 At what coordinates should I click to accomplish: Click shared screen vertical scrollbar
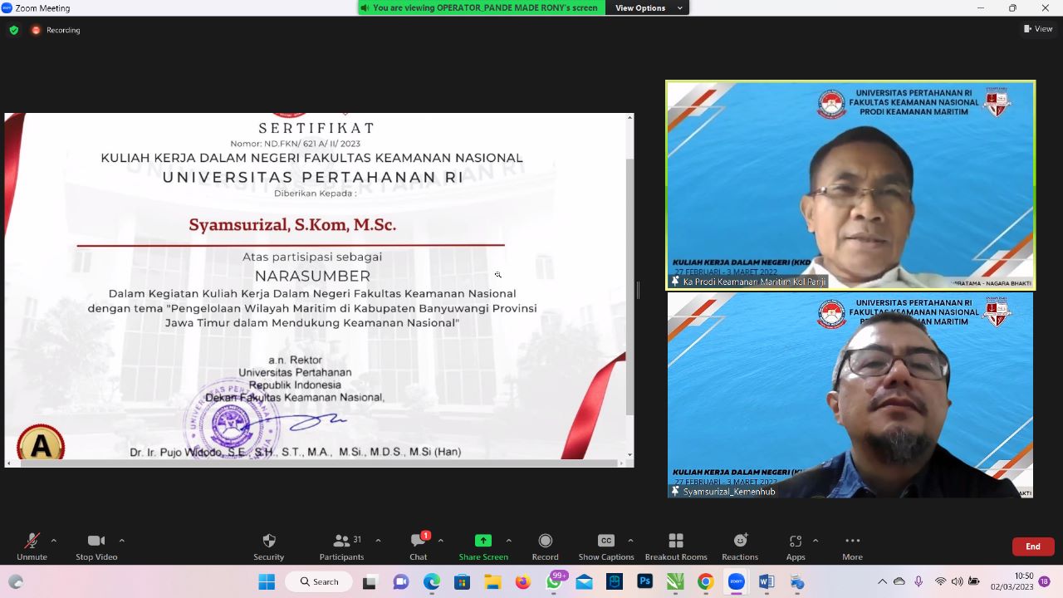629,287
